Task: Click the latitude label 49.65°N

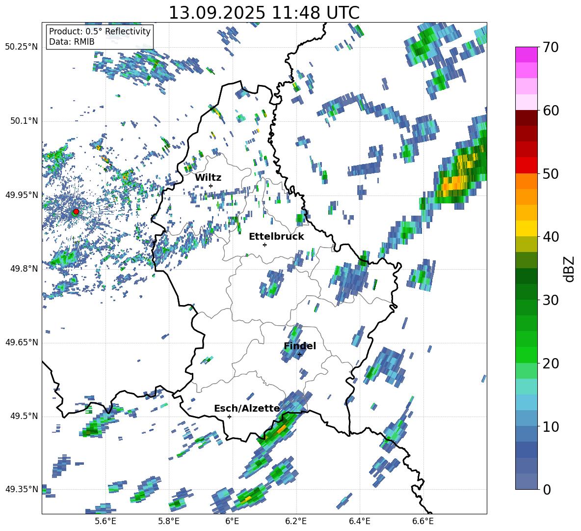Action: pos(22,342)
